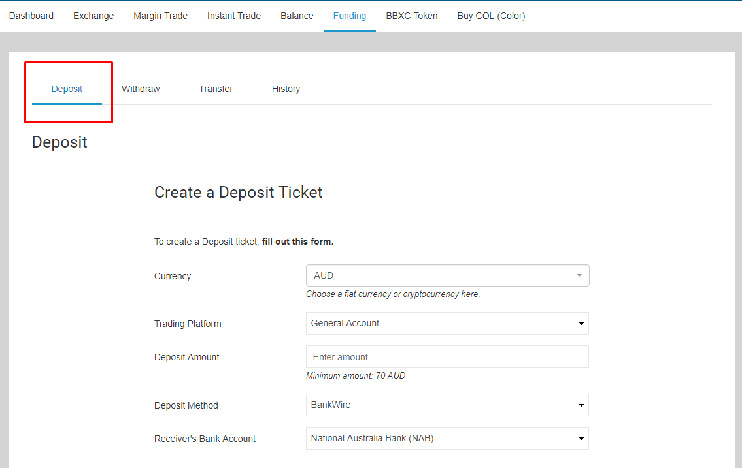Open the Balance page
The width and height of the screenshot is (742, 468).
pos(297,16)
